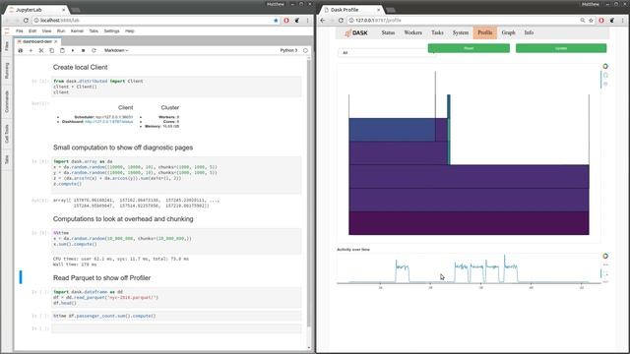Viewport: 630px width, 354px height.
Task: Click the JupyterLab logo icon
Action: (x=7, y=30)
